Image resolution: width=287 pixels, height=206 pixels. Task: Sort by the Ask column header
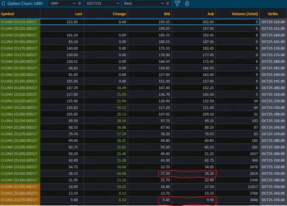tap(211, 14)
